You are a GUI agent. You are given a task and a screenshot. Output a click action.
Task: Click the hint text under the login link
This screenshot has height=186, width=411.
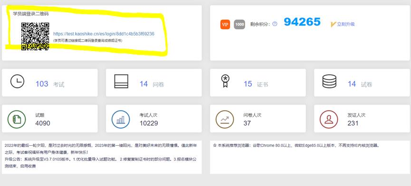coord(87,41)
